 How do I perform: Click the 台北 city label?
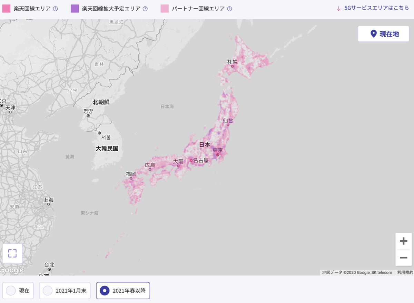click(x=49, y=265)
